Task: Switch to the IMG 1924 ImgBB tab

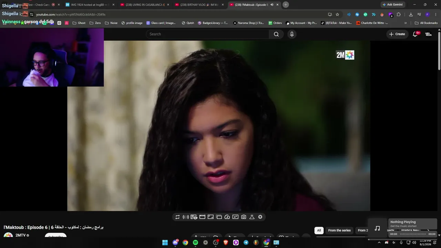Action: [x=90, y=5]
